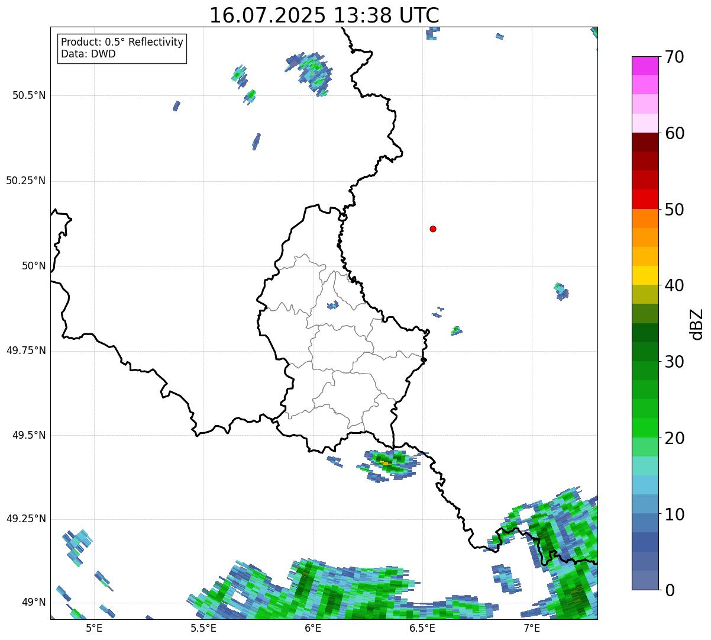Click the colorbar value 50
This screenshot has height=640, width=711.
674,210
